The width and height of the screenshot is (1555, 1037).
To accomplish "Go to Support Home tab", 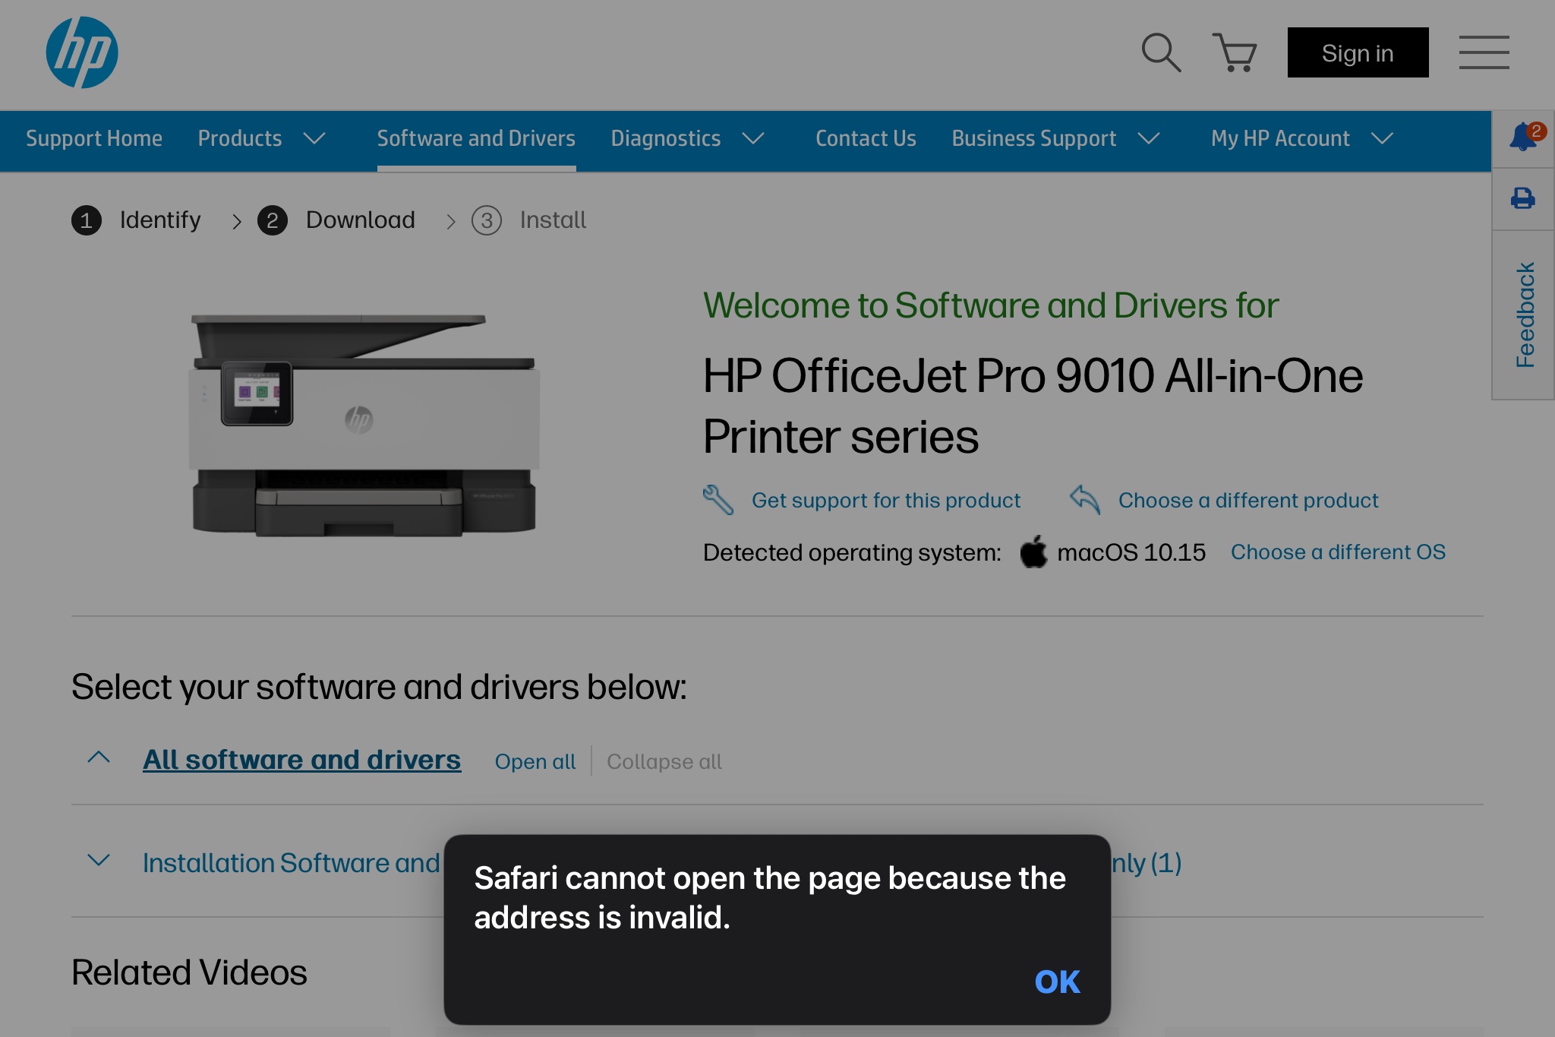I will click(94, 138).
